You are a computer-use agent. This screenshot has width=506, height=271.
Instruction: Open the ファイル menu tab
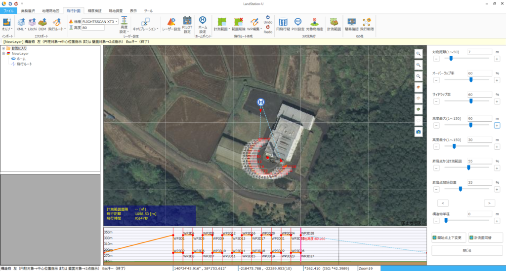tap(8, 10)
